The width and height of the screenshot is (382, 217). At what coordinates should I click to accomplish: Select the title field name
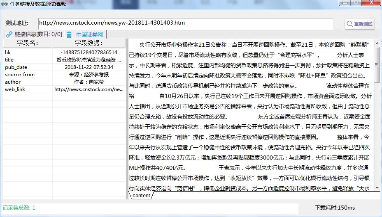pyautogui.click(x=9, y=60)
